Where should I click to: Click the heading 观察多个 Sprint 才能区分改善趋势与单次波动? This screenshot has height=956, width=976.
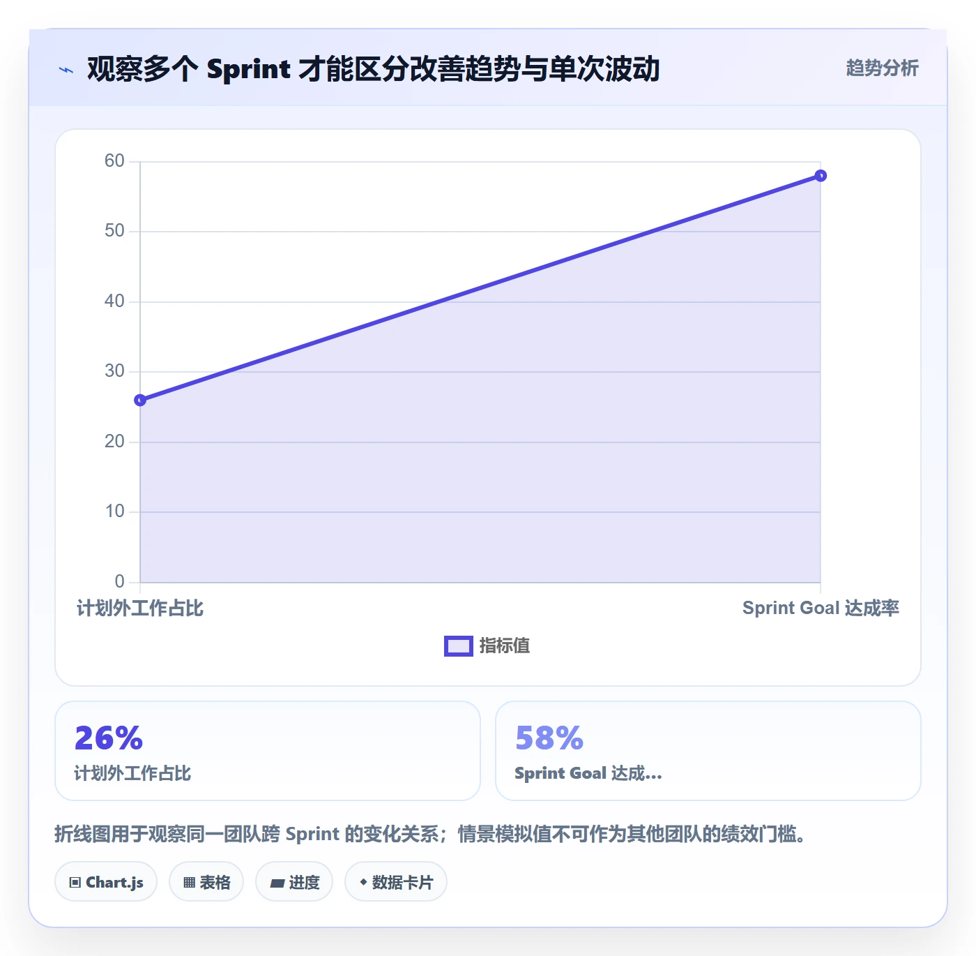pyautogui.click(x=373, y=69)
